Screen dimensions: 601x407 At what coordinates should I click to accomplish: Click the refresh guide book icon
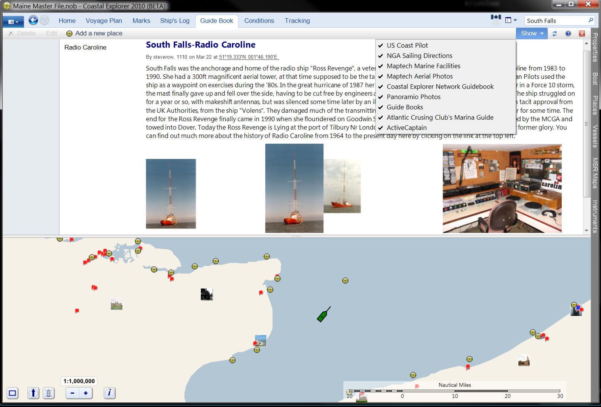(x=555, y=34)
